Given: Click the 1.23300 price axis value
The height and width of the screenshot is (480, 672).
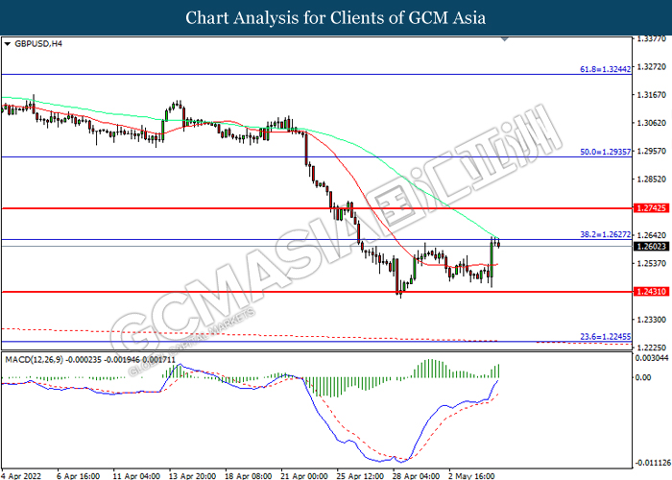Looking at the screenshot, I should click(x=652, y=320).
